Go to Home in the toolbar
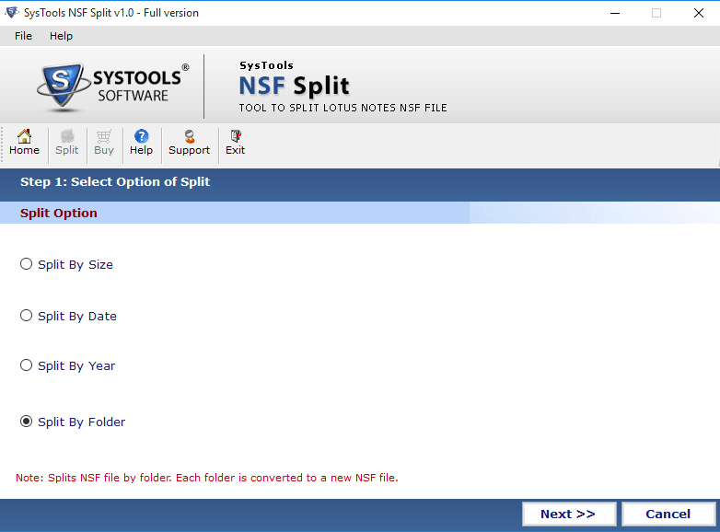 coord(24,143)
